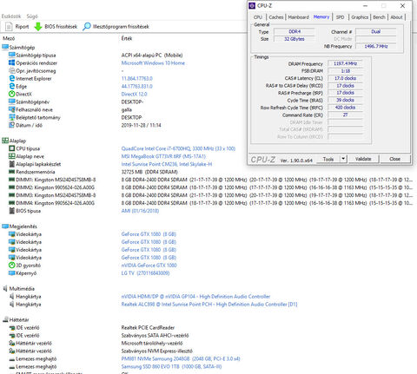Click the Riport icon in the toolbar
This screenshot has width=417, height=374.
pyautogui.click(x=9, y=27)
